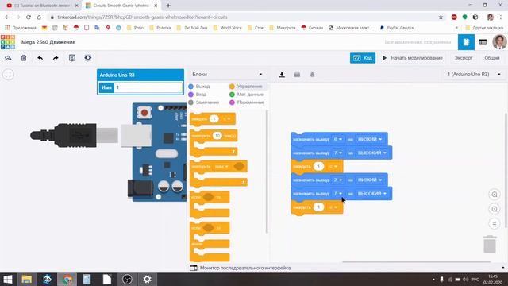This screenshot has width=508, height=286.
Task: Open the Windows Start menu
Action: (x=7, y=280)
